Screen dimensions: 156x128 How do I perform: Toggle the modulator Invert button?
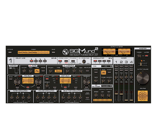(109, 72)
